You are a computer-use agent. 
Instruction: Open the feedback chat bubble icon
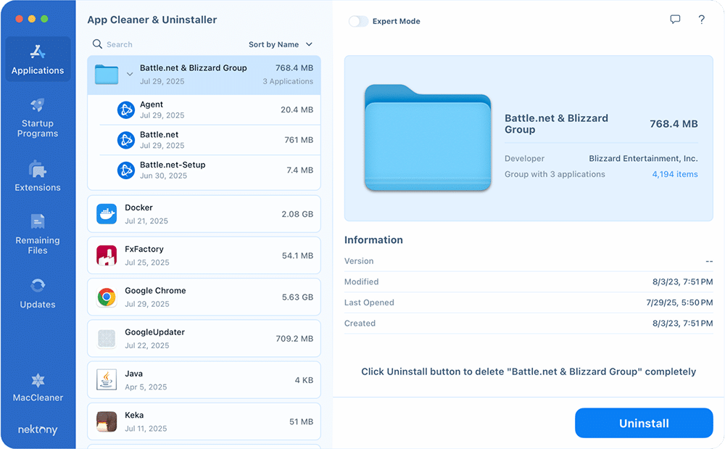pos(675,20)
